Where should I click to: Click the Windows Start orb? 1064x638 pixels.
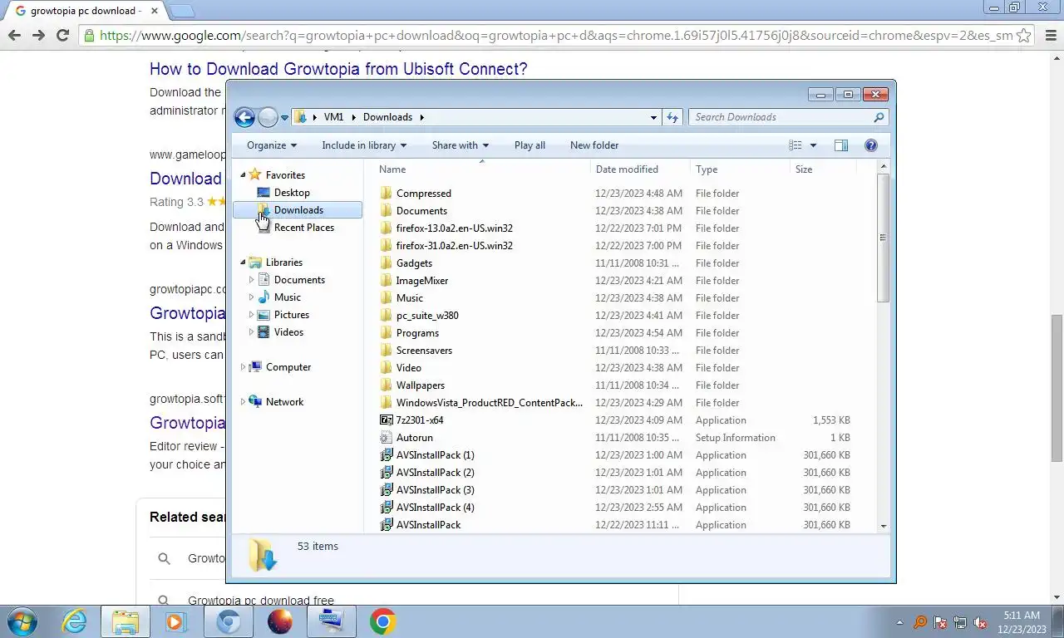point(23,621)
